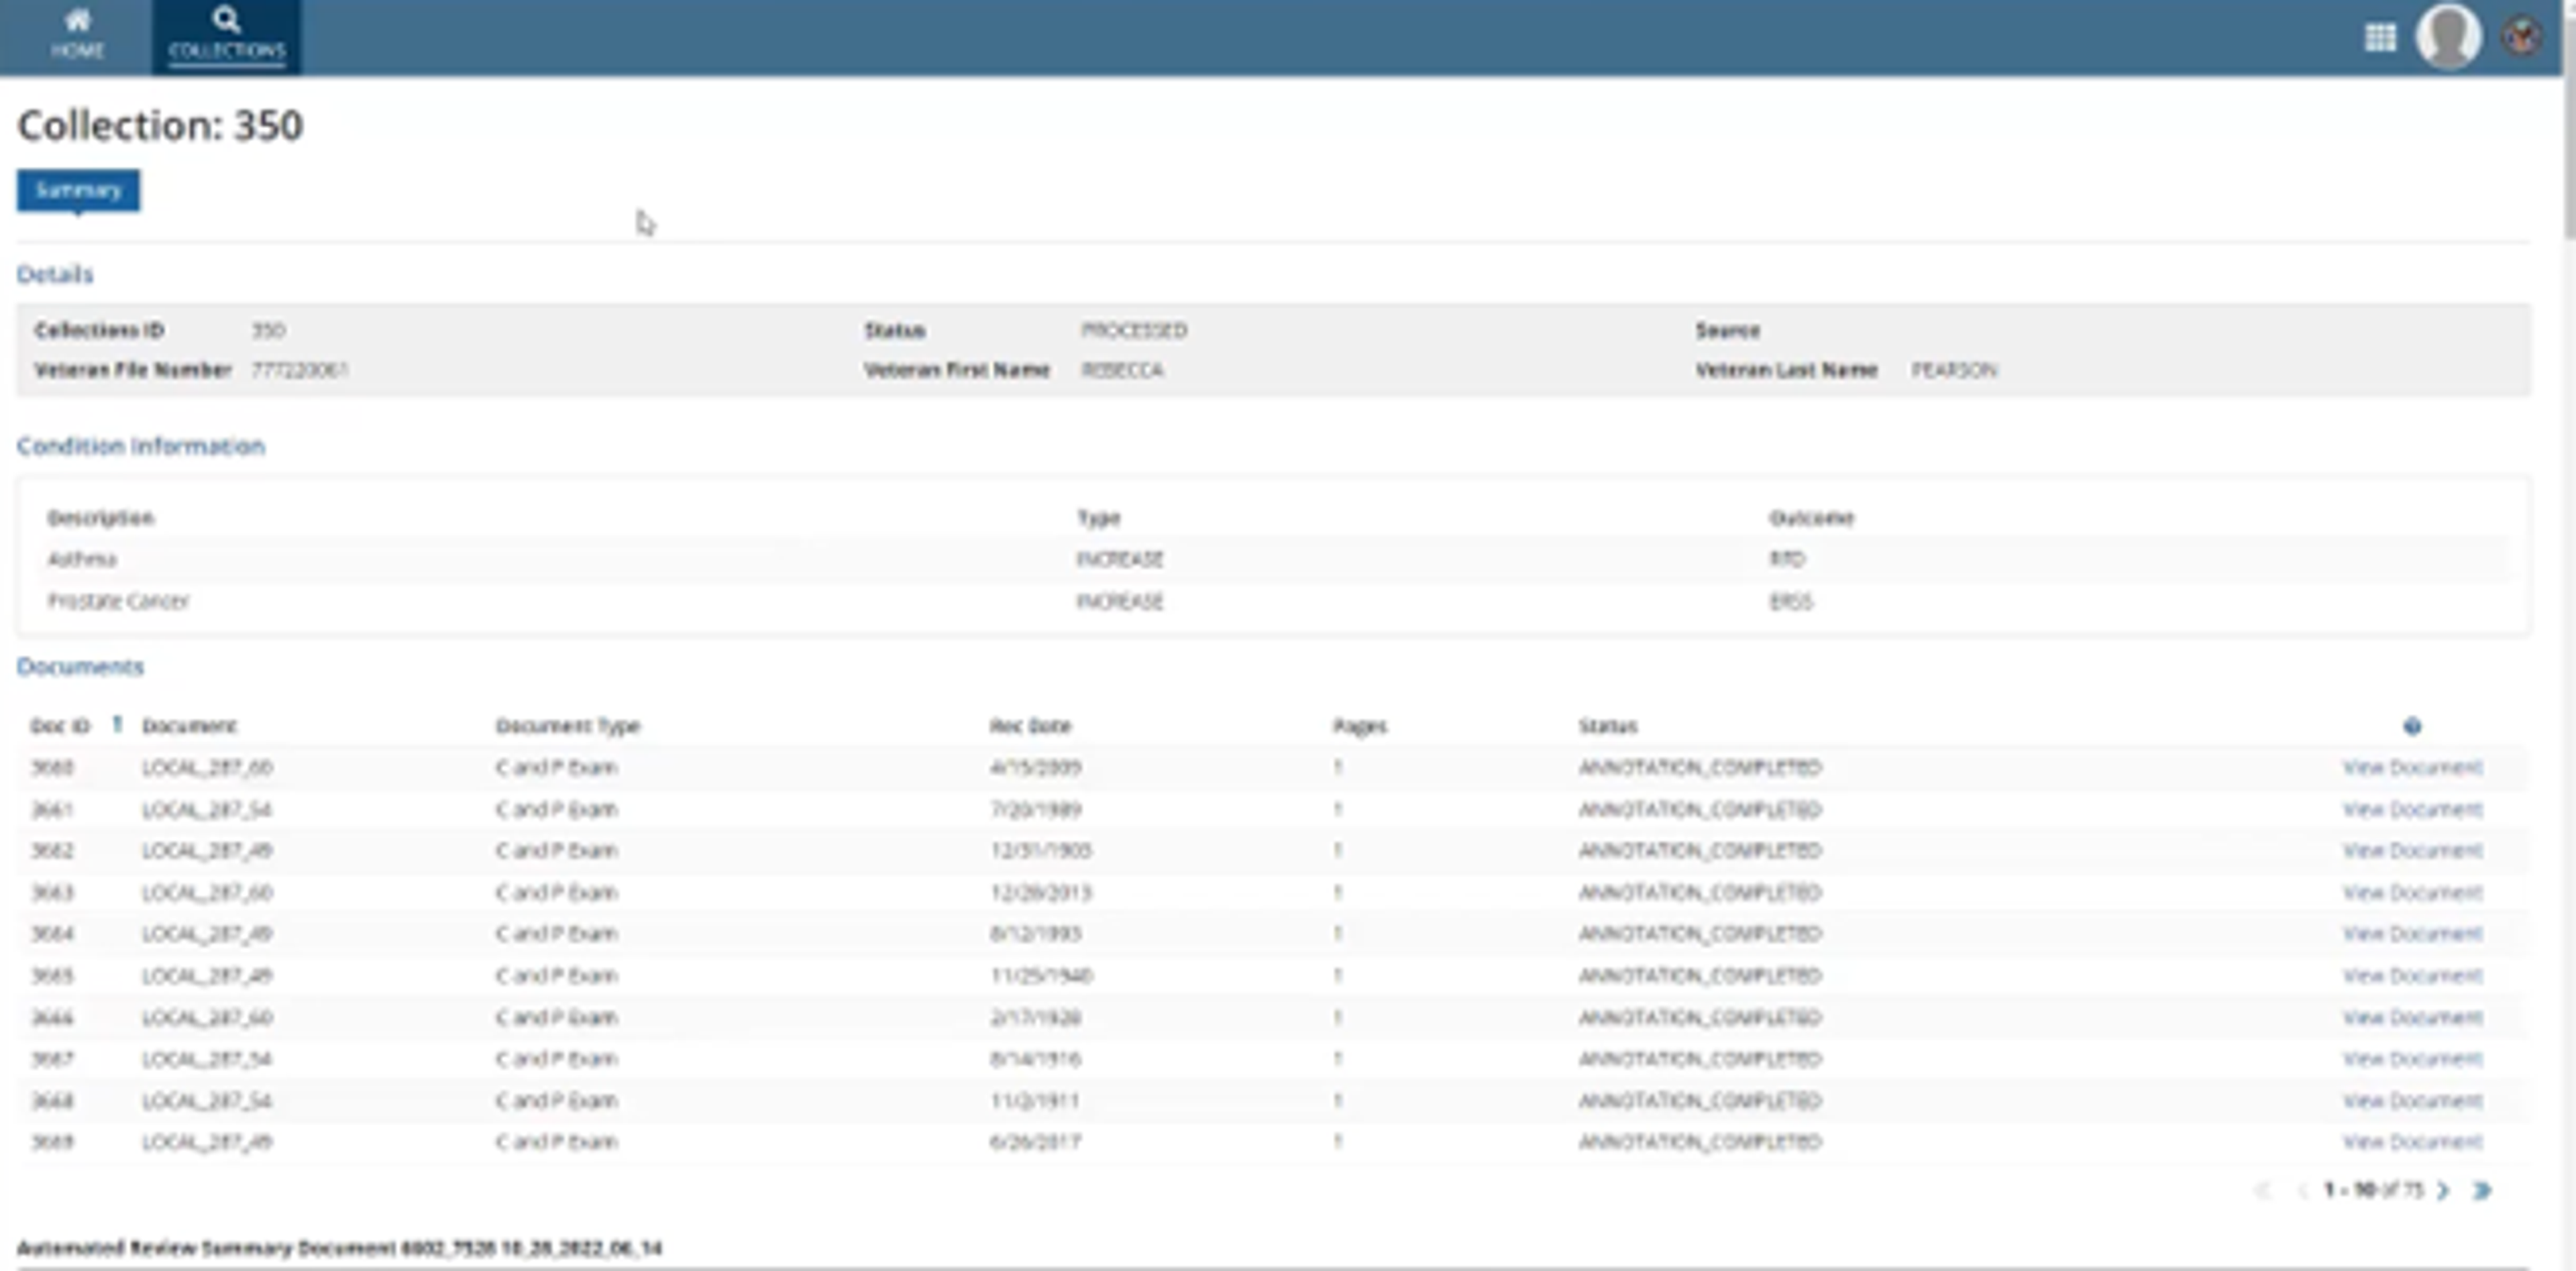Click Rec Date 4/15/2009 cell
This screenshot has height=1271, width=2576.
1035,767
